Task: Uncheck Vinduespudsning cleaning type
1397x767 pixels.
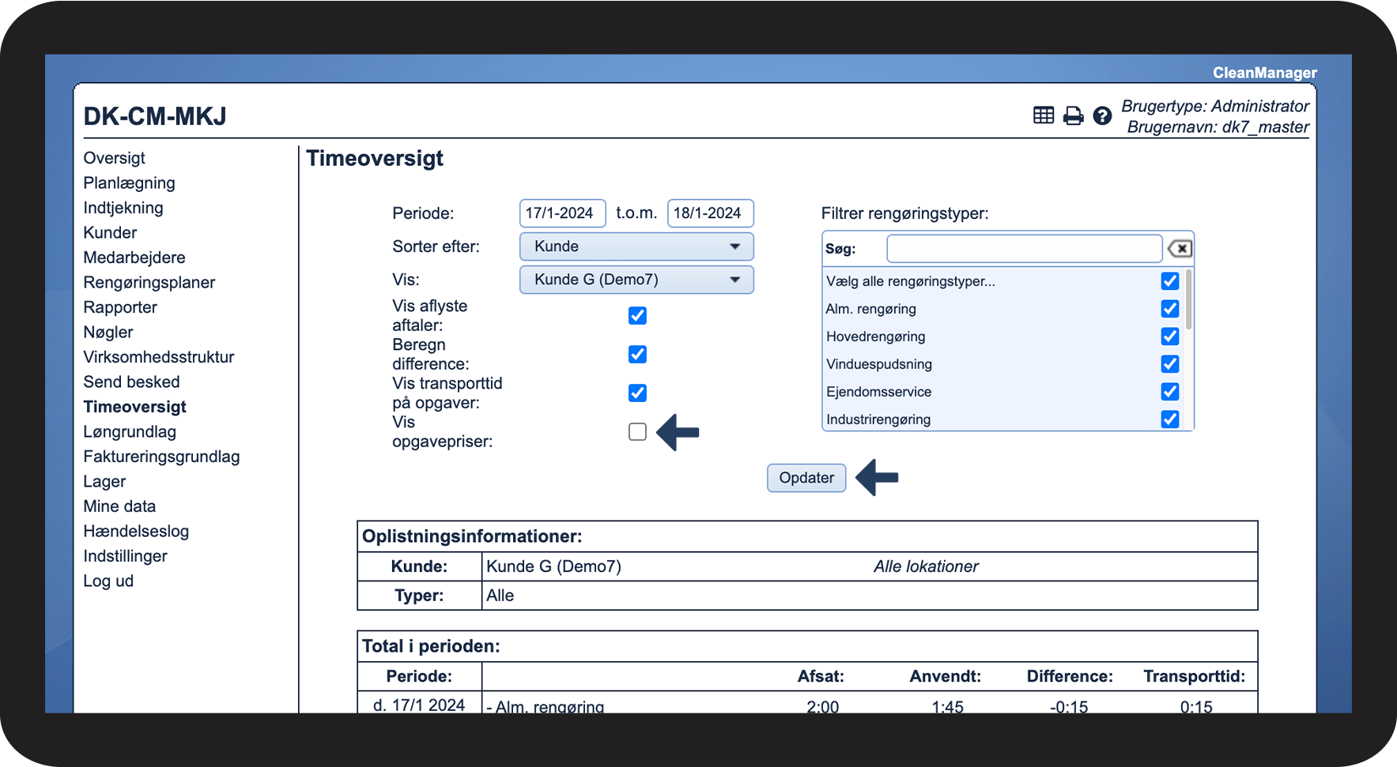Action: pyautogui.click(x=1169, y=364)
